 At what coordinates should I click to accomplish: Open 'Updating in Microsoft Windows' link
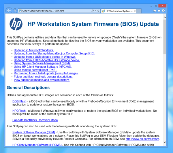click(x=34, y=50)
